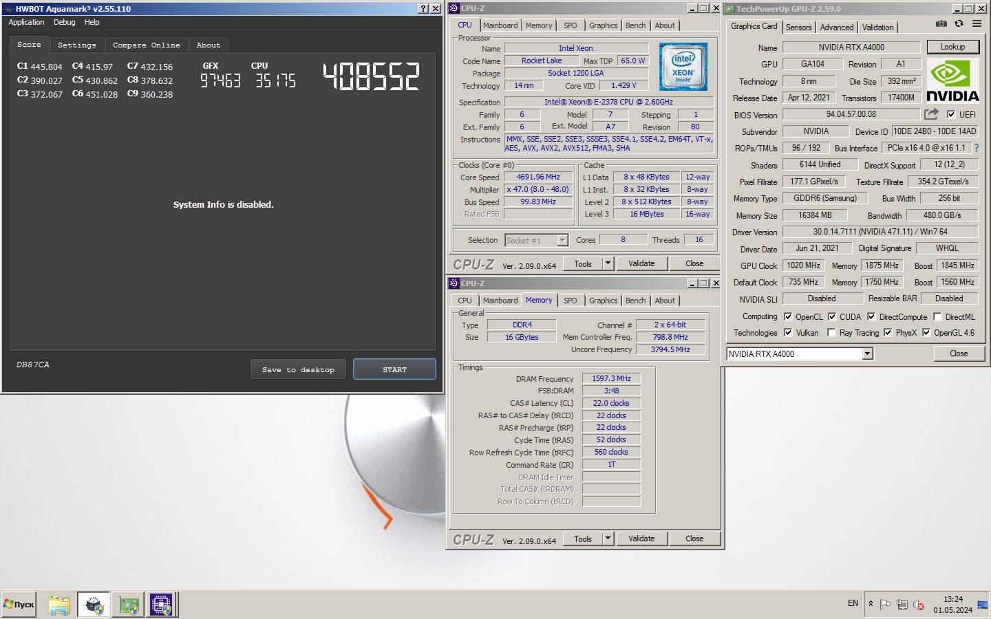Open SPD tab in bottom CPU-Z window
The image size is (991, 619).
pyautogui.click(x=570, y=301)
